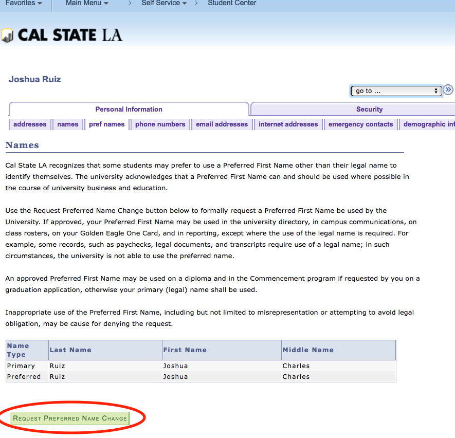Click the Cal State LA logo
Image resolution: width=455 pixels, height=438 pixels.
[62, 35]
